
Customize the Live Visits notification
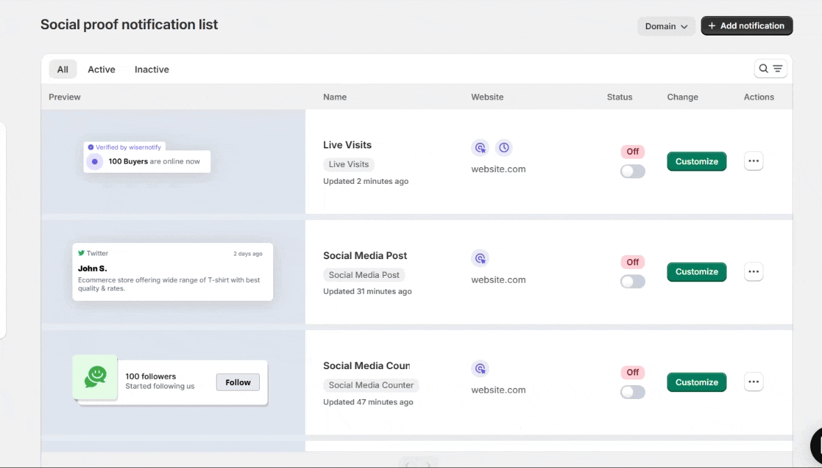(697, 162)
